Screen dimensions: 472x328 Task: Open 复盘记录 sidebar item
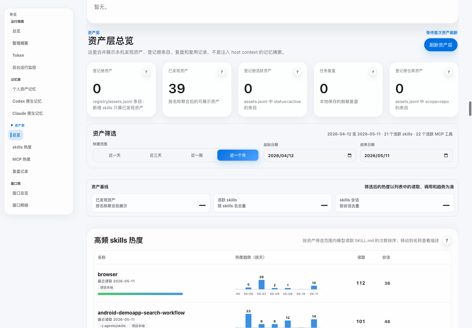(x=20, y=172)
